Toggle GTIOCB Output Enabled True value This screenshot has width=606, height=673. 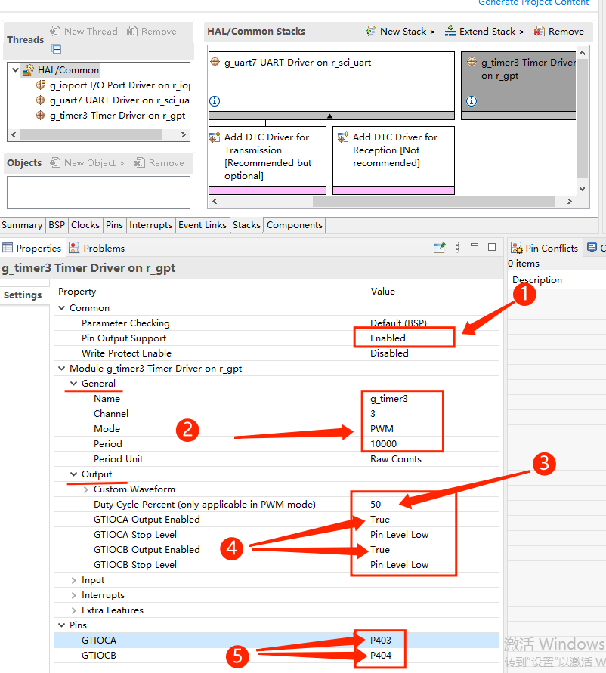point(380,550)
